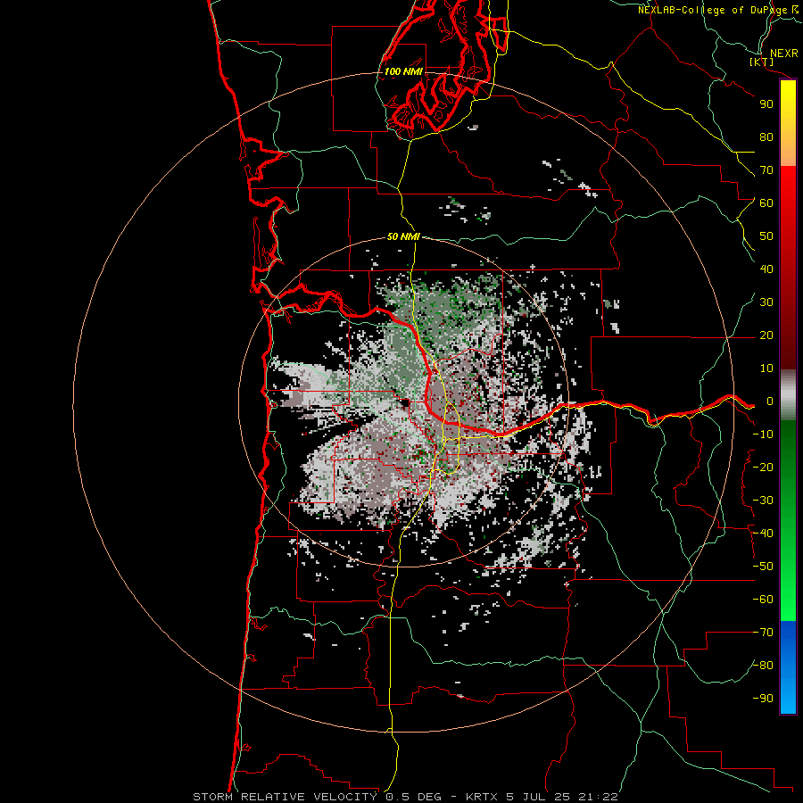The width and height of the screenshot is (803, 803).
Task: Click the "KRTX" station ID in the caption
Action: click(x=483, y=797)
